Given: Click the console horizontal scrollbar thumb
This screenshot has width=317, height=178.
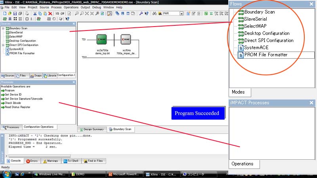Looking at the screenshot, I should pyautogui.click(x=39, y=156).
